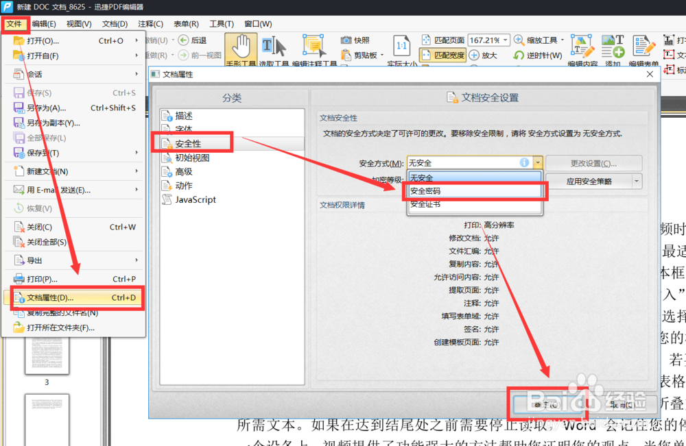Select Actions (动作) category
This screenshot has width=686, height=446.
(232, 186)
